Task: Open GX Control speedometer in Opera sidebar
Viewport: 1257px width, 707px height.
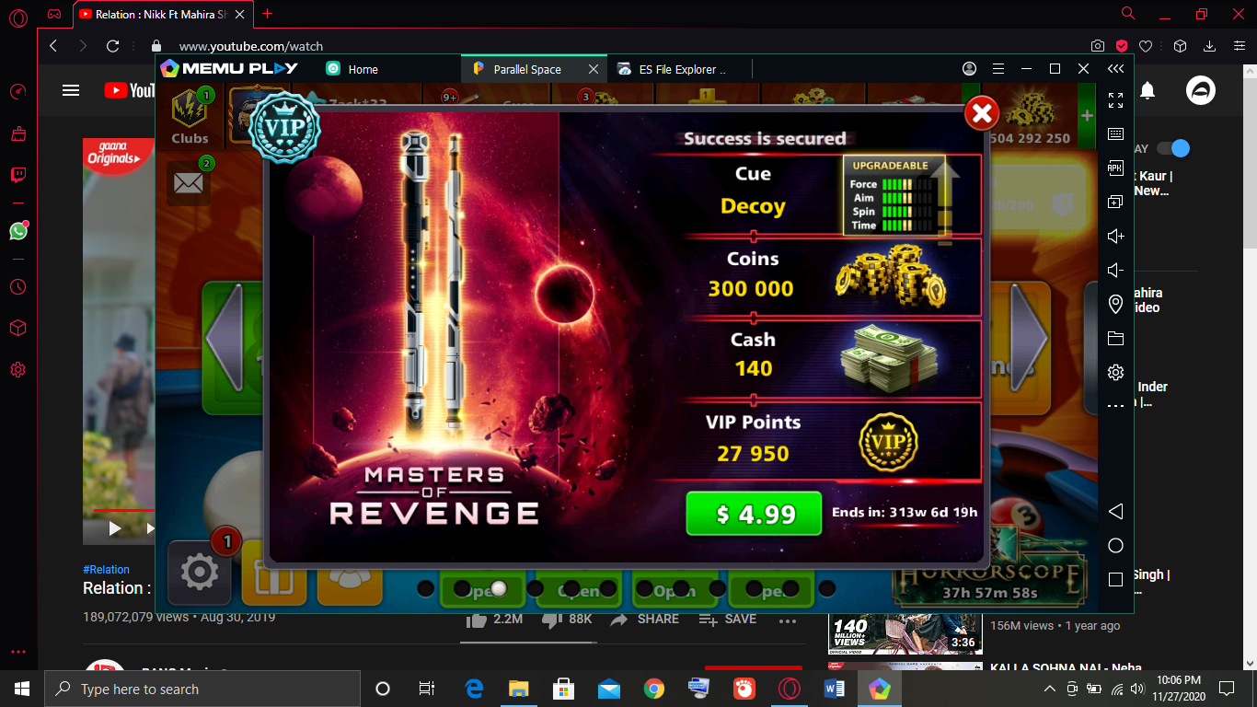Action: pos(17,92)
